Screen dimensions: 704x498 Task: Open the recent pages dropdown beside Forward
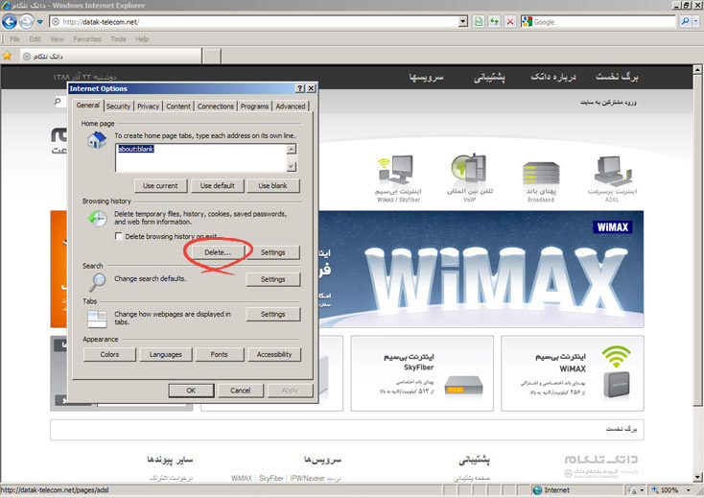pyautogui.click(x=39, y=21)
